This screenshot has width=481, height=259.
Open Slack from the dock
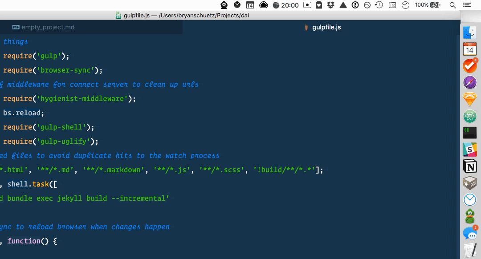[x=470, y=149]
